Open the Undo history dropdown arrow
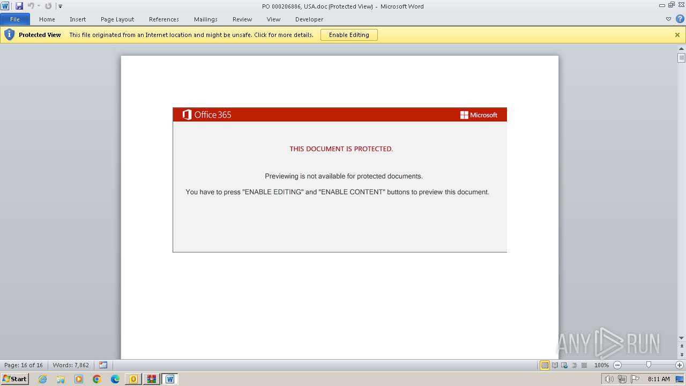Image resolution: width=686 pixels, height=386 pixels. (x=39, y=6)
